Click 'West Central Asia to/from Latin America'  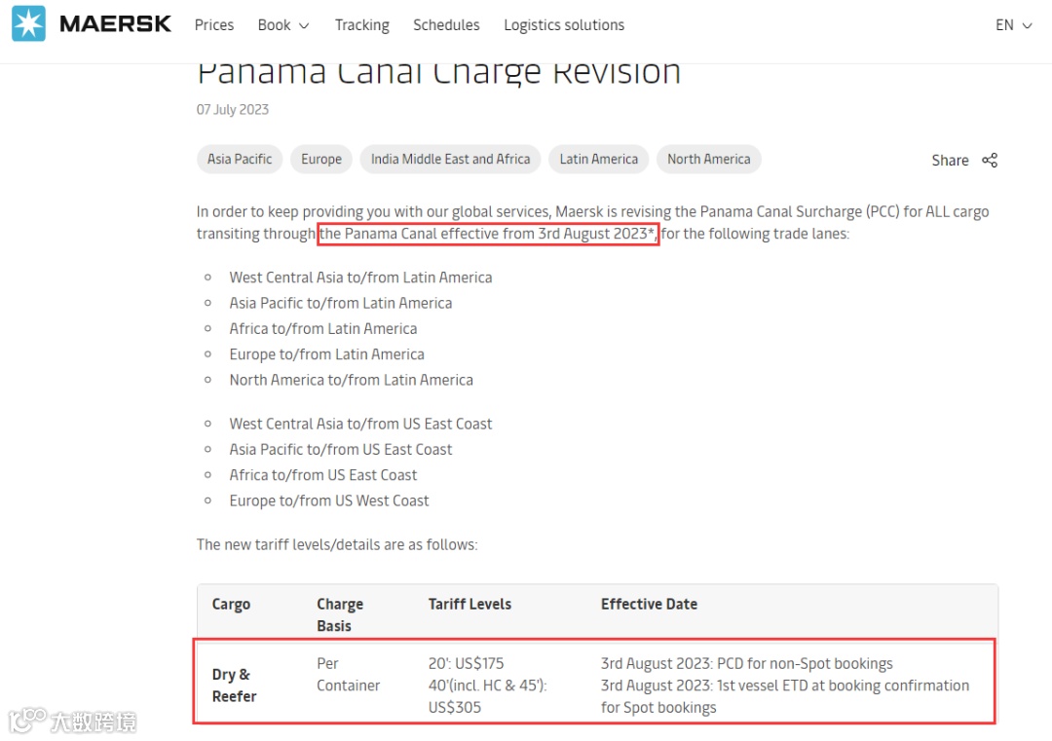360,277
